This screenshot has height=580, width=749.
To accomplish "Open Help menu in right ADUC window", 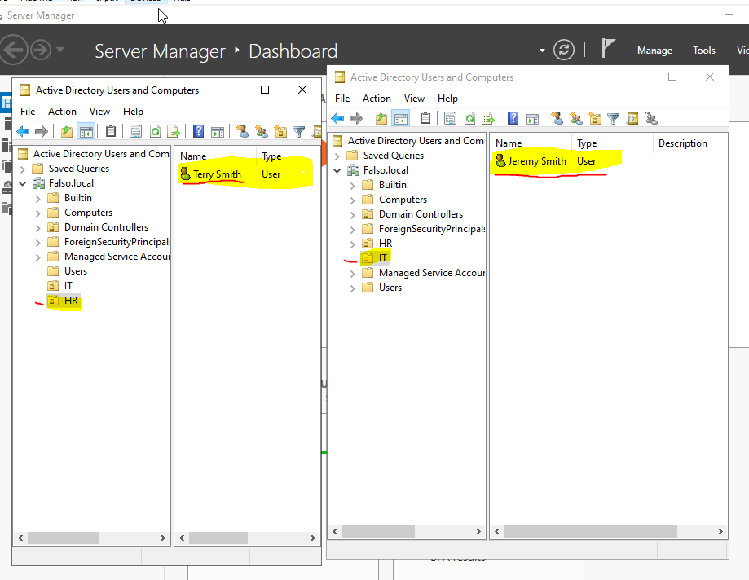I will 447,99.
